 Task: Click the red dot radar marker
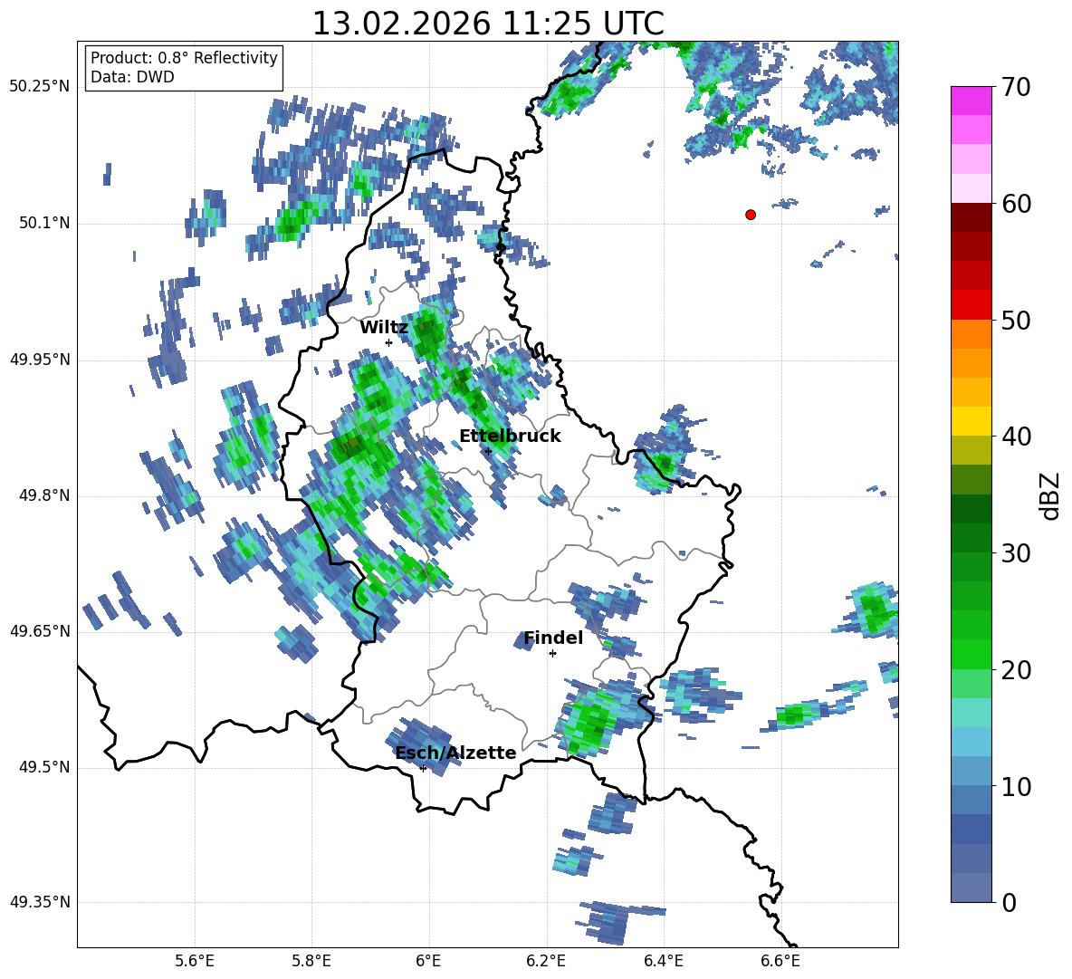click(751, 215)
